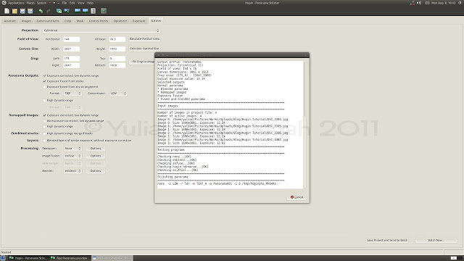
Task: Click Cancel in the stitching dialog
Action: [297, 197]
